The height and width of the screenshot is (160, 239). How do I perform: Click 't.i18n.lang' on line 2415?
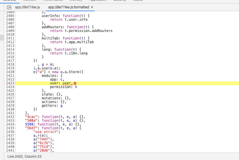76,54
